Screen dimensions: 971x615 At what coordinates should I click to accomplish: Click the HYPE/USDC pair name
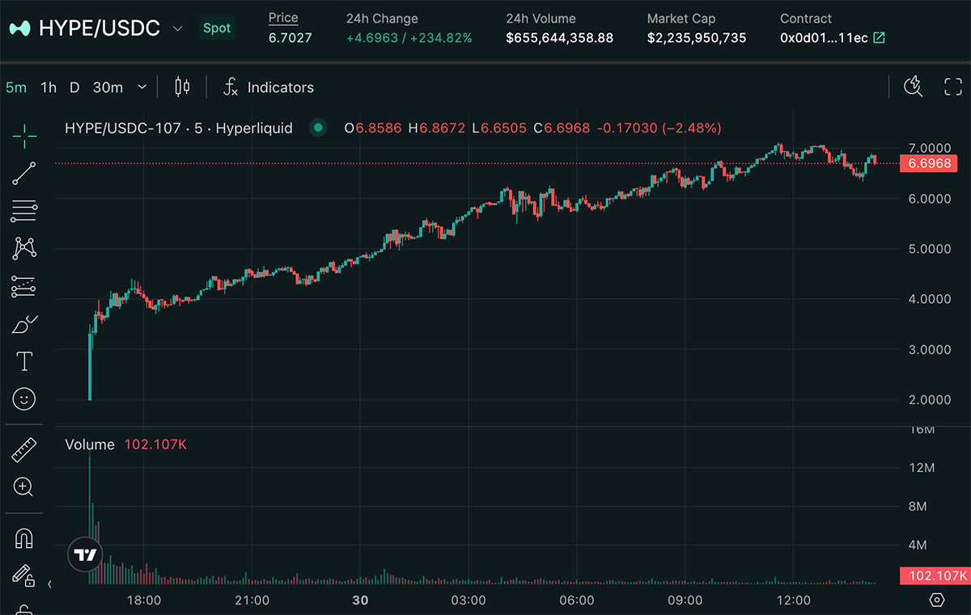(x=100, y=28)
